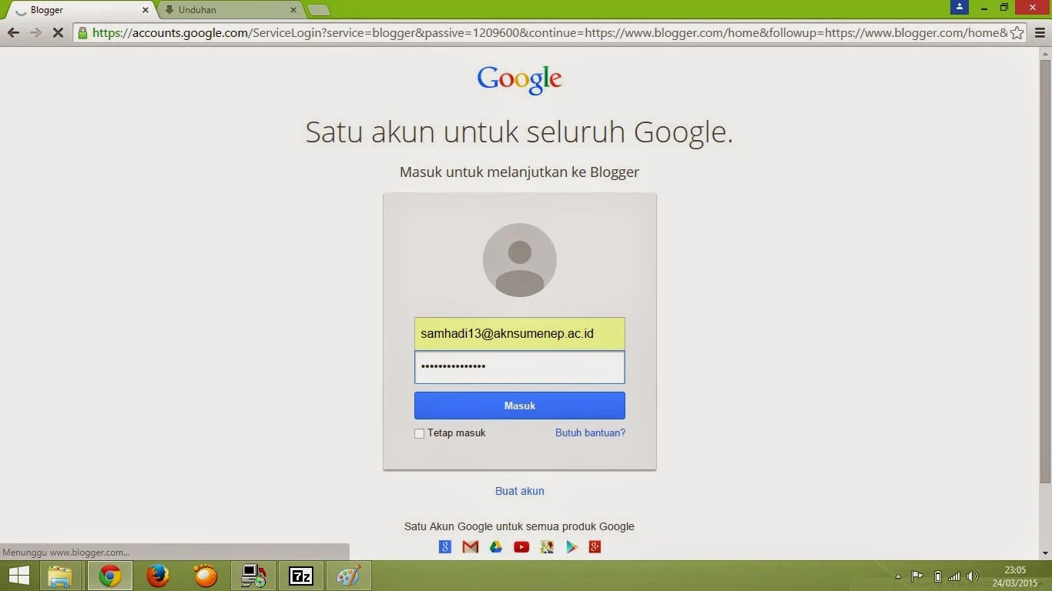Image resolution: width=1052 pixels, height=591 pixels.
Task: Switch to the Unduhan tab
Action: click(223, 10)
